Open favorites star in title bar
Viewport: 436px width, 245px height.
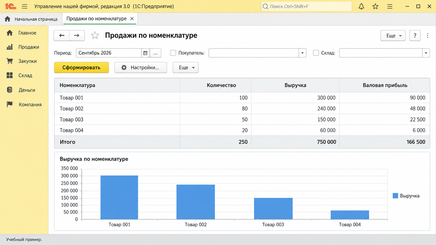(375, 6)
